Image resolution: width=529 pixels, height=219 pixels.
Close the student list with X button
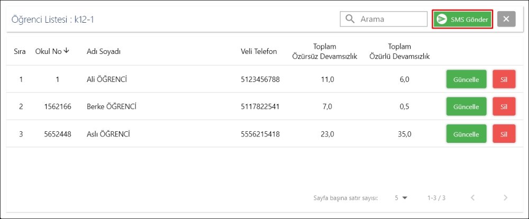click(506, 20)
